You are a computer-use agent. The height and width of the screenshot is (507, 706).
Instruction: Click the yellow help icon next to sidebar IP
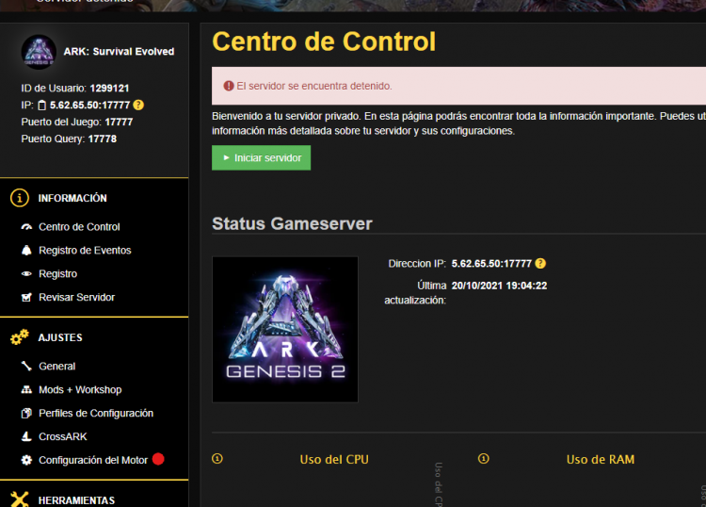138,105
